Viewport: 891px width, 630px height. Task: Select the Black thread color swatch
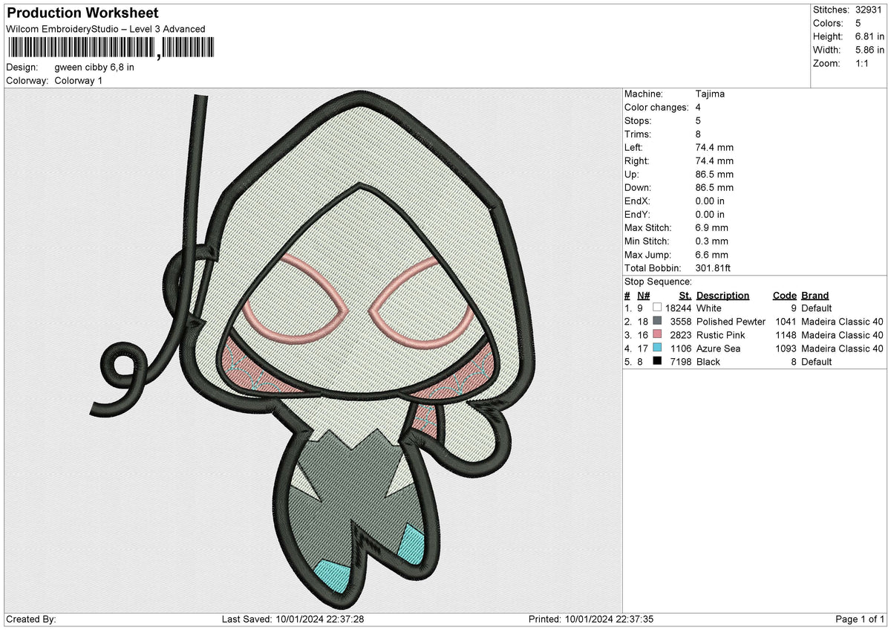[x=656, y=362]
